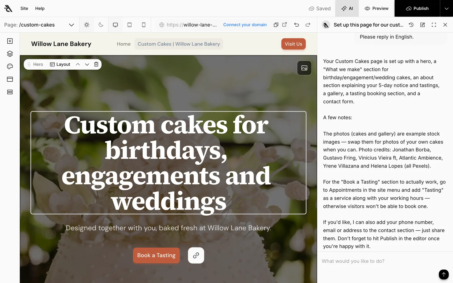Viewport: 453px width, 283px height.
Task: Open AI chat history
Action: [x=411, y=25]
